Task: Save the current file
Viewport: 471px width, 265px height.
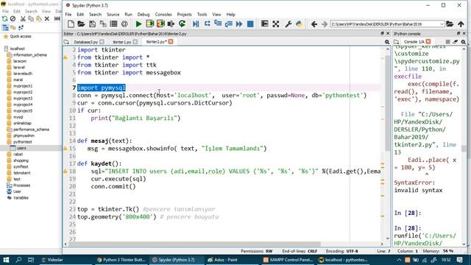Action: pyautogui.click(x=92, y=24)
